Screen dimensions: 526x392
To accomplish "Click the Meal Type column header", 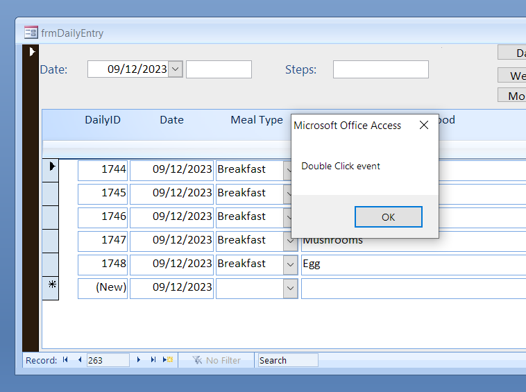I will coord(257,120).
